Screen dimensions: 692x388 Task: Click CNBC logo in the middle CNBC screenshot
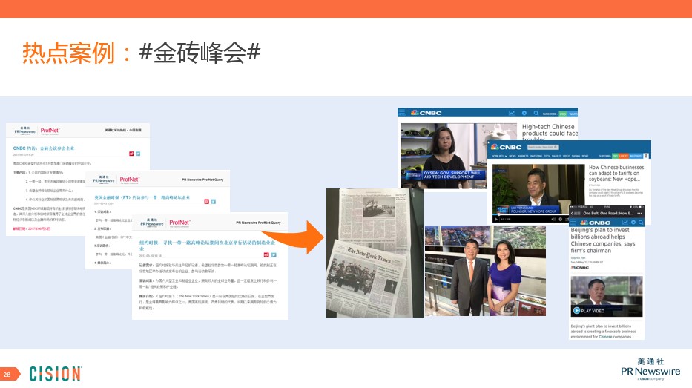506,147
